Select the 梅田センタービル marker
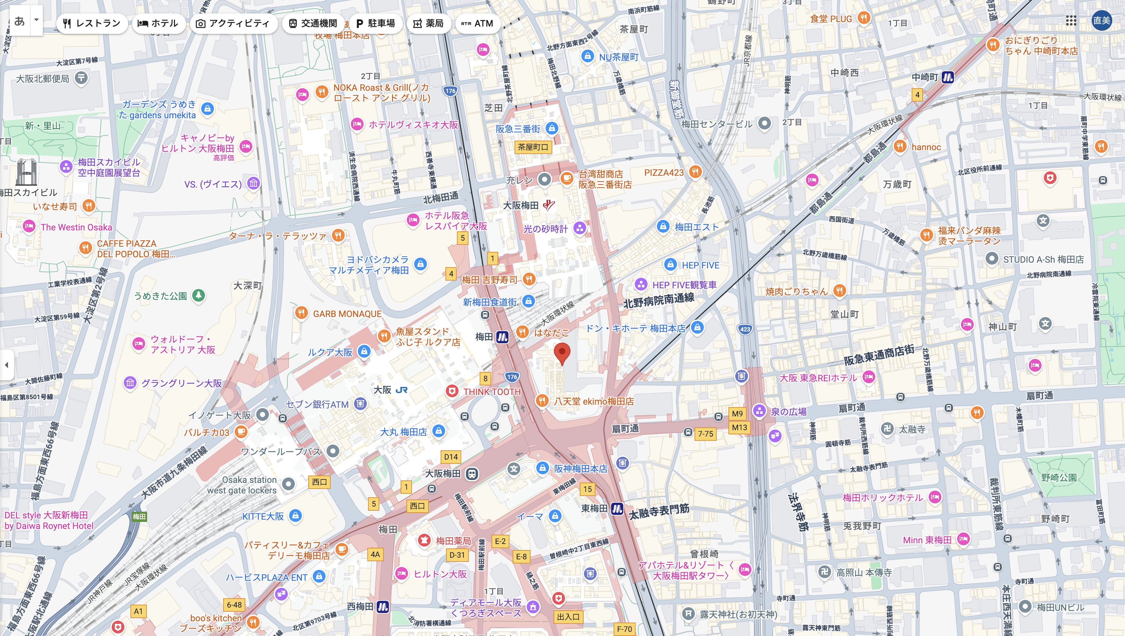 tap(764, 124)
